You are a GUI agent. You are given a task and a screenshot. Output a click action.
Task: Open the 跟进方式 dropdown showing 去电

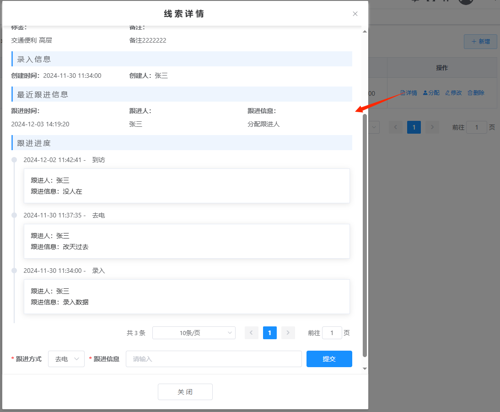pyautogui.click(x=66, y=359)
